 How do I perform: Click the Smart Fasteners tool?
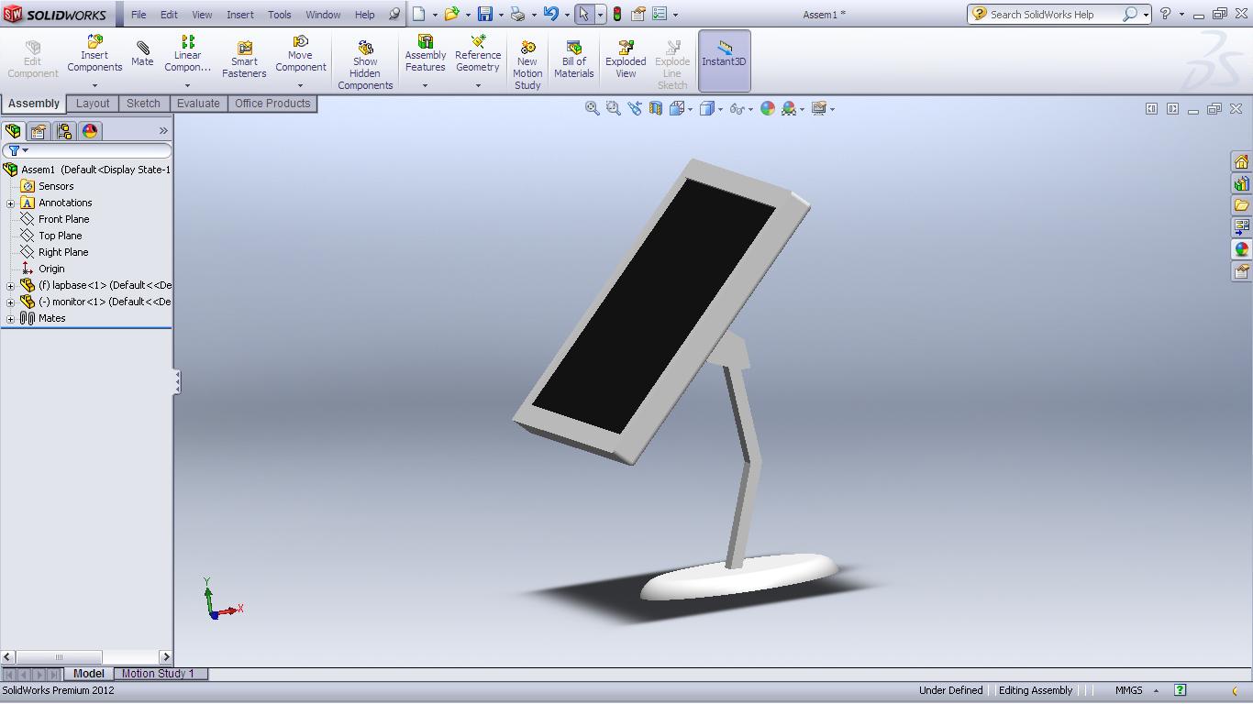pos(244,60)
